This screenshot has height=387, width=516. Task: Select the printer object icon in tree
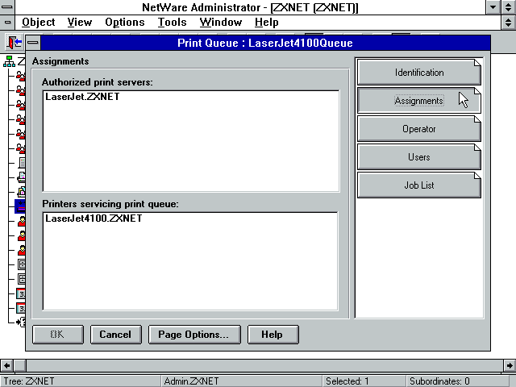(22, 177)
